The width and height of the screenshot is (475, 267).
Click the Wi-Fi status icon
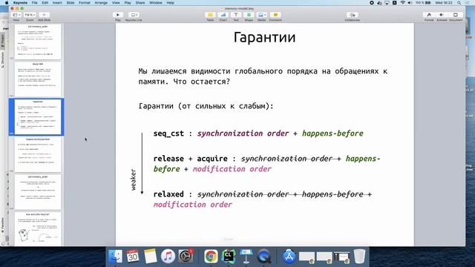click(402, 3)
